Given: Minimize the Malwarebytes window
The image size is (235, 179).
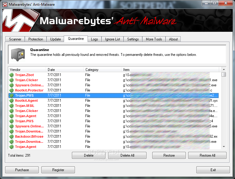Looking at the screenshot, I should pyautogui.click(x=206, y=3).
